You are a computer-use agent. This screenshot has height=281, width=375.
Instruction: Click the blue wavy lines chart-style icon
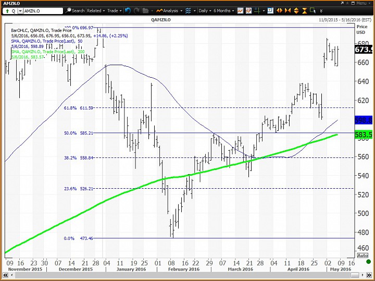click(188, 11)
